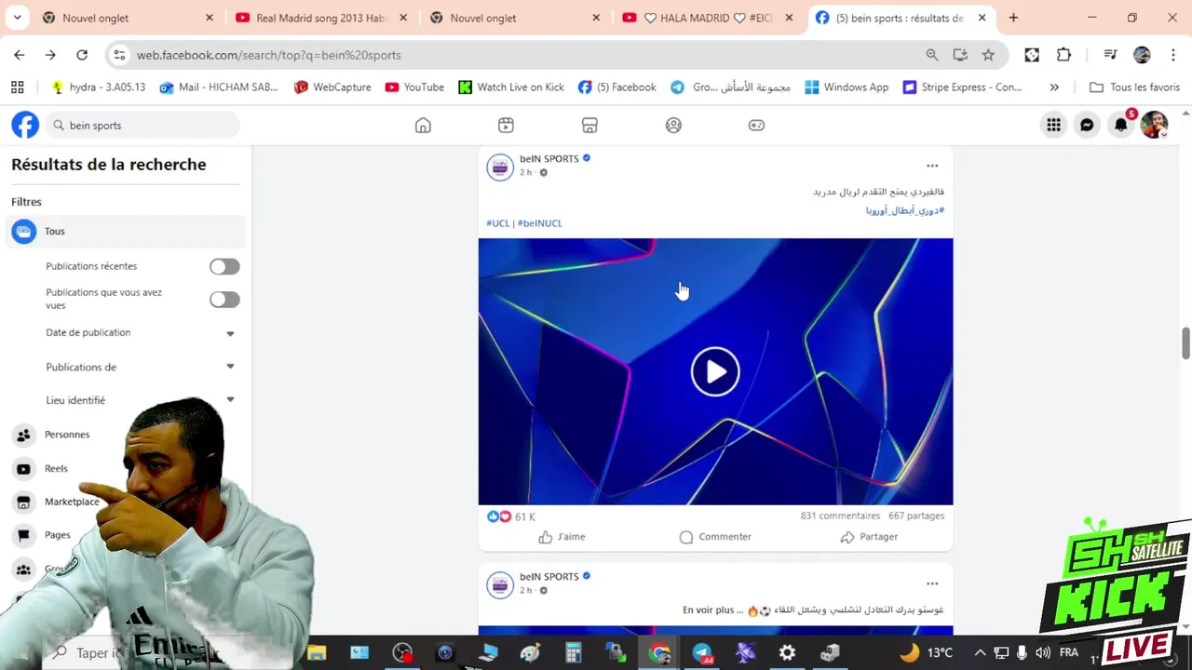Viewport: 1192px width, 670px height.
Task: Toggle Publications récentes switch
Action: pyautogui.click(x=224, y=266)
